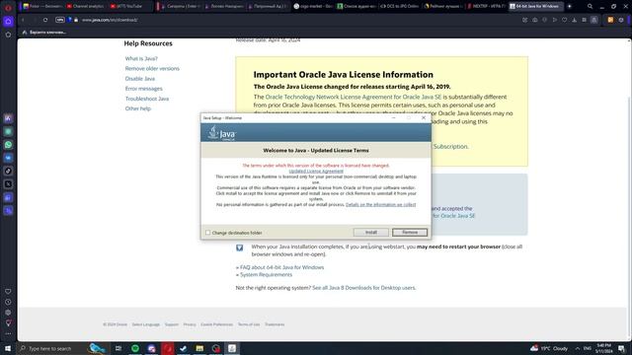Open the Error messages help link

click(143, 89)
